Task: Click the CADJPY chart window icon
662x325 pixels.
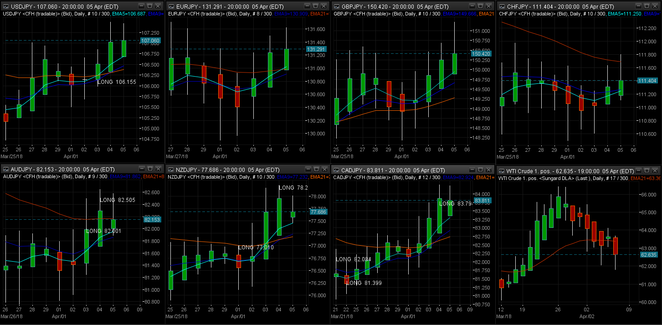Action: (x=336, y=169)
